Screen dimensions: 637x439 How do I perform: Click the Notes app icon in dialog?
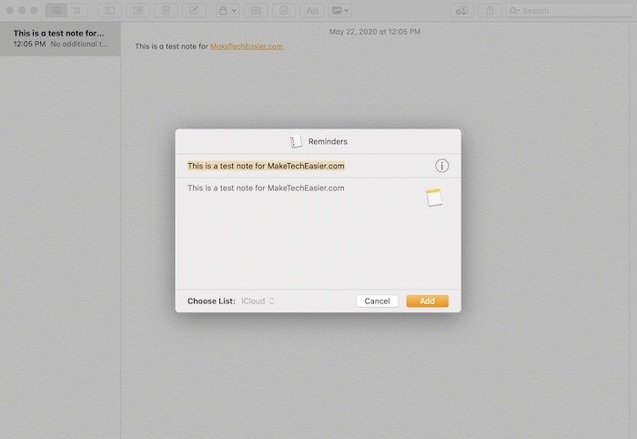point(434,197)
